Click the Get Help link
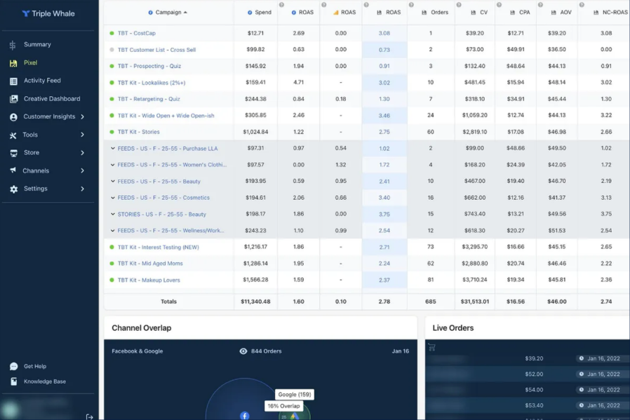The image size is (630, 420). pos(35,366)
